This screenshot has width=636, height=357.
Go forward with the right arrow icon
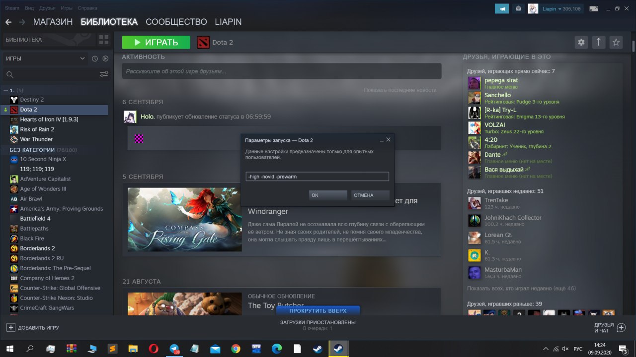point(22,22)
